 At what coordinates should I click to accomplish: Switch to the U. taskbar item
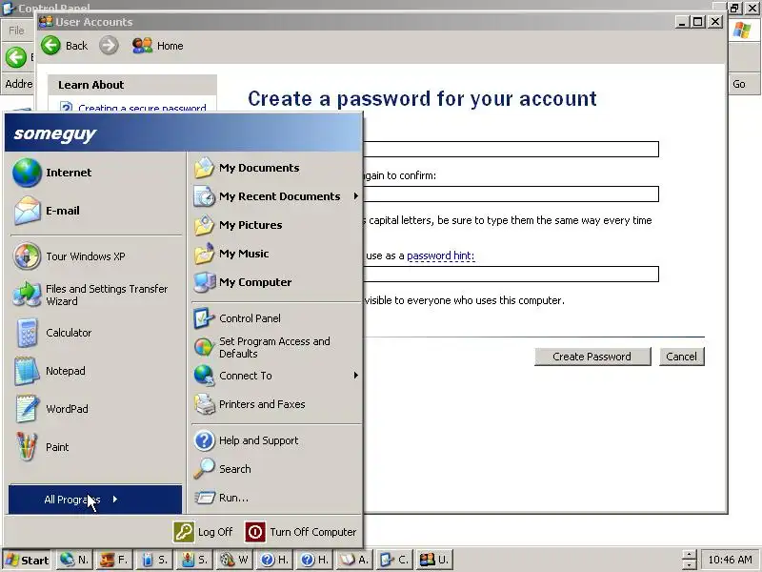tap(434, 560)
